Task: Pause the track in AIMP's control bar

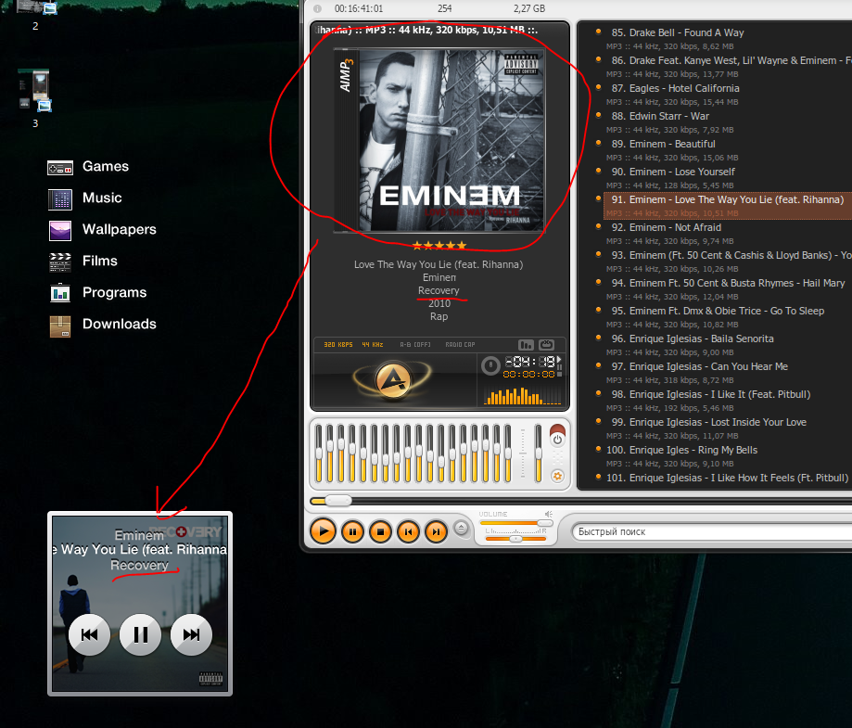Action: coord(352,531)
